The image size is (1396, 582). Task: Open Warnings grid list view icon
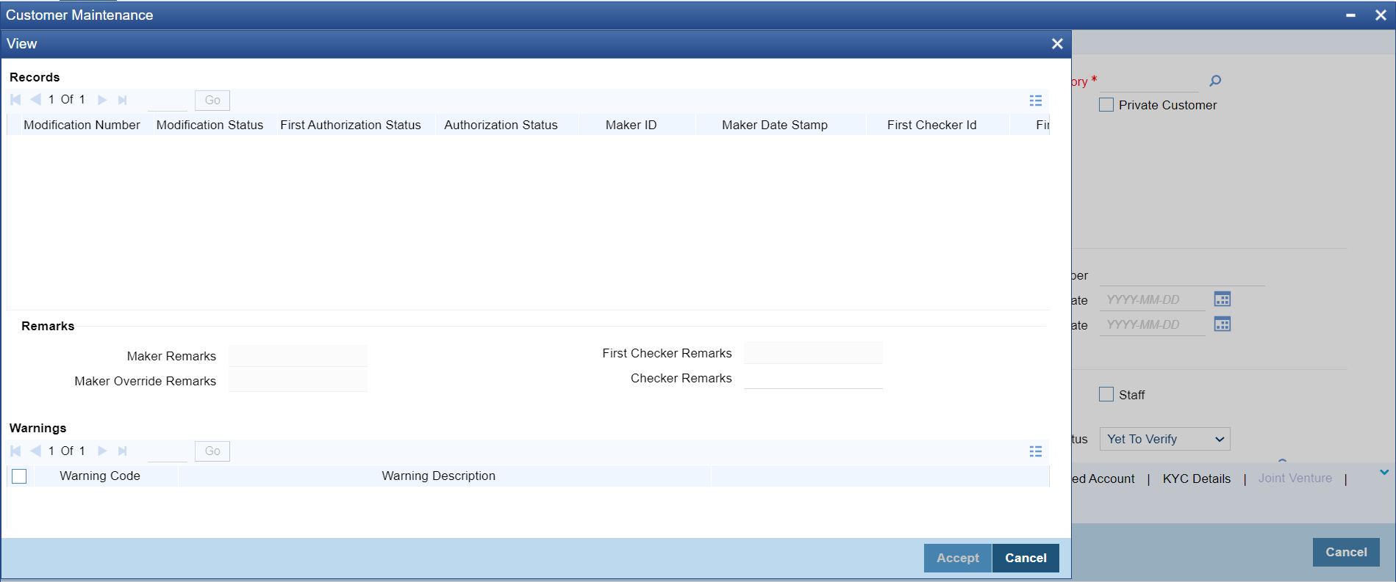point(1036,451)
